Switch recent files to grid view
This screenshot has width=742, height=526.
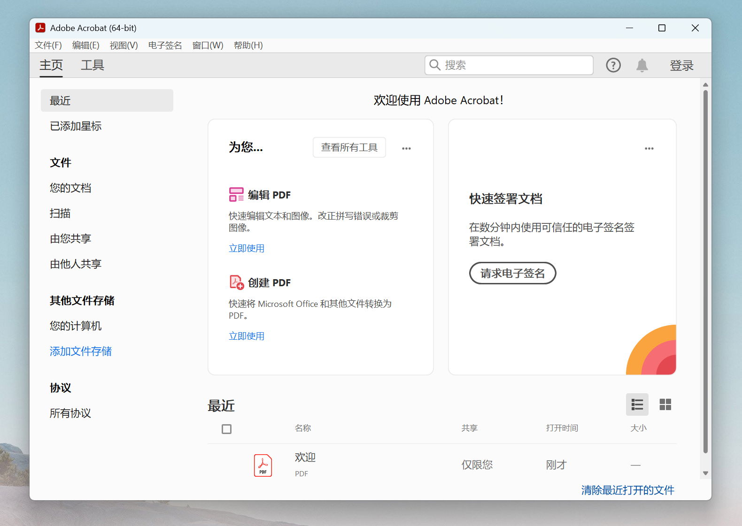pos(665,404)
